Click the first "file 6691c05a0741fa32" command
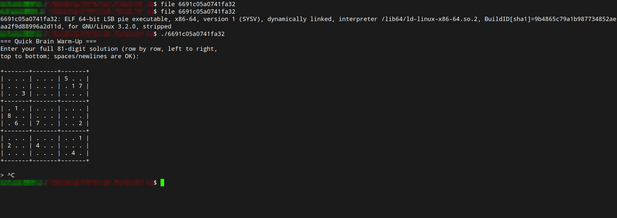 [198, 4]
